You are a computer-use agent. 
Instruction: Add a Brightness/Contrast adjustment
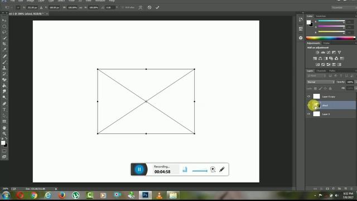pos(317,52)
